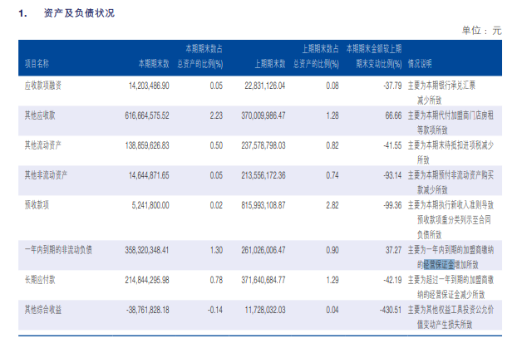The width and height of the screenshot is (517, 348).
Task: Click the highlighted text 经营保证金
Action: click(439, 265)
